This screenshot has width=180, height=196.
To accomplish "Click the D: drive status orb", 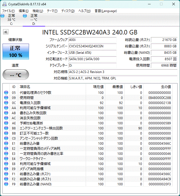I will (x=25, y=16).
